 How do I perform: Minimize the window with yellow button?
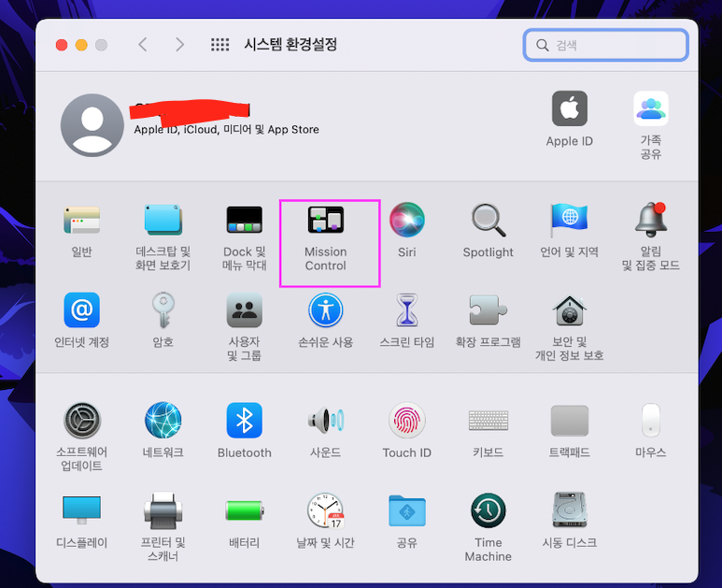tap(81, 45)
